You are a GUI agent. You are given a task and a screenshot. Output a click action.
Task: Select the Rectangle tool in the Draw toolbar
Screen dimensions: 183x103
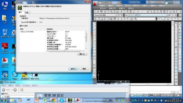click(x=94, y=35)
